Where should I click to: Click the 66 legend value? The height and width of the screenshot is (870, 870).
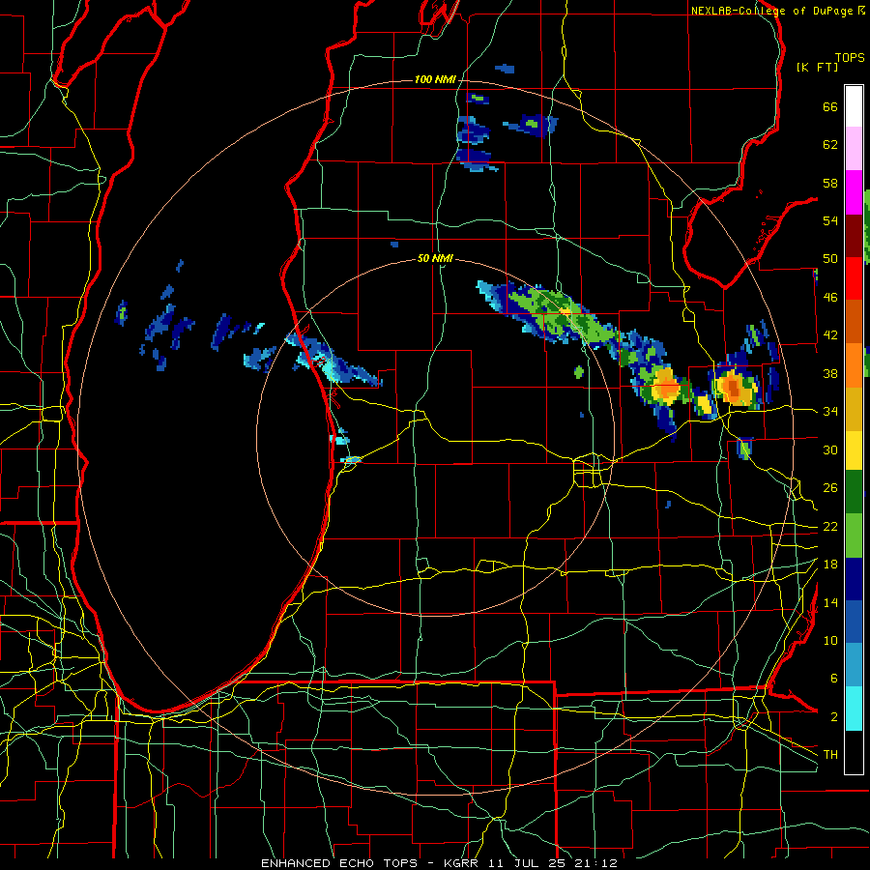pos(830,106)
